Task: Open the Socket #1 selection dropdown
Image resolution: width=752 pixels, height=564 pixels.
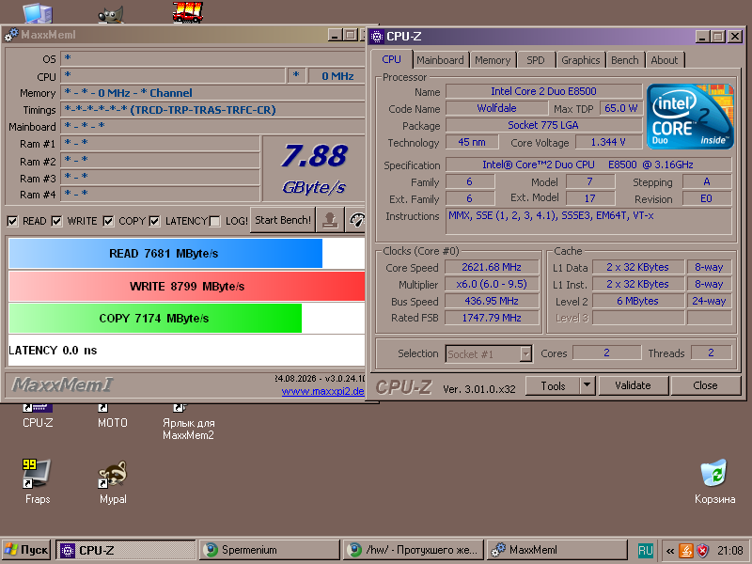Action: [x=526, y=354]
